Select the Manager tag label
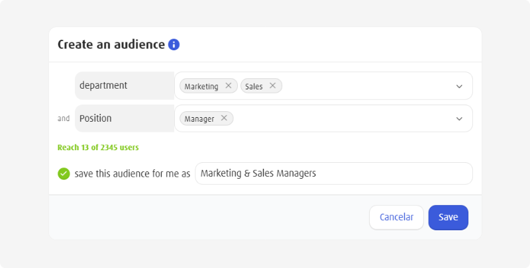Image resolution: width=530 pixels, height=268 pixels. point(199,119)
